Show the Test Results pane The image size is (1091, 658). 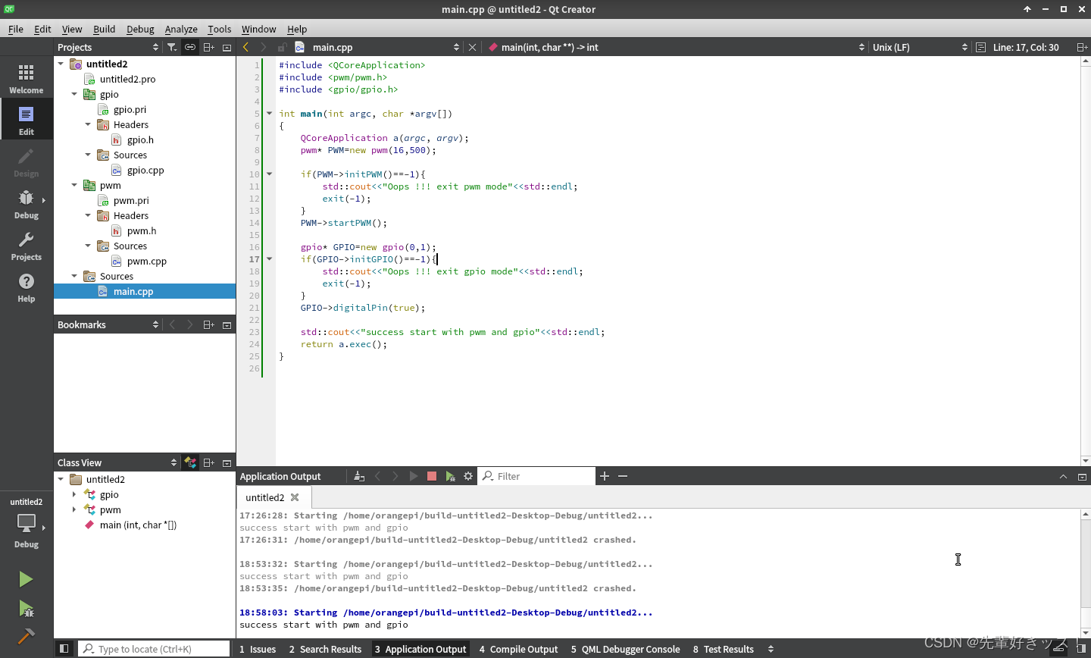coord(723,649)
